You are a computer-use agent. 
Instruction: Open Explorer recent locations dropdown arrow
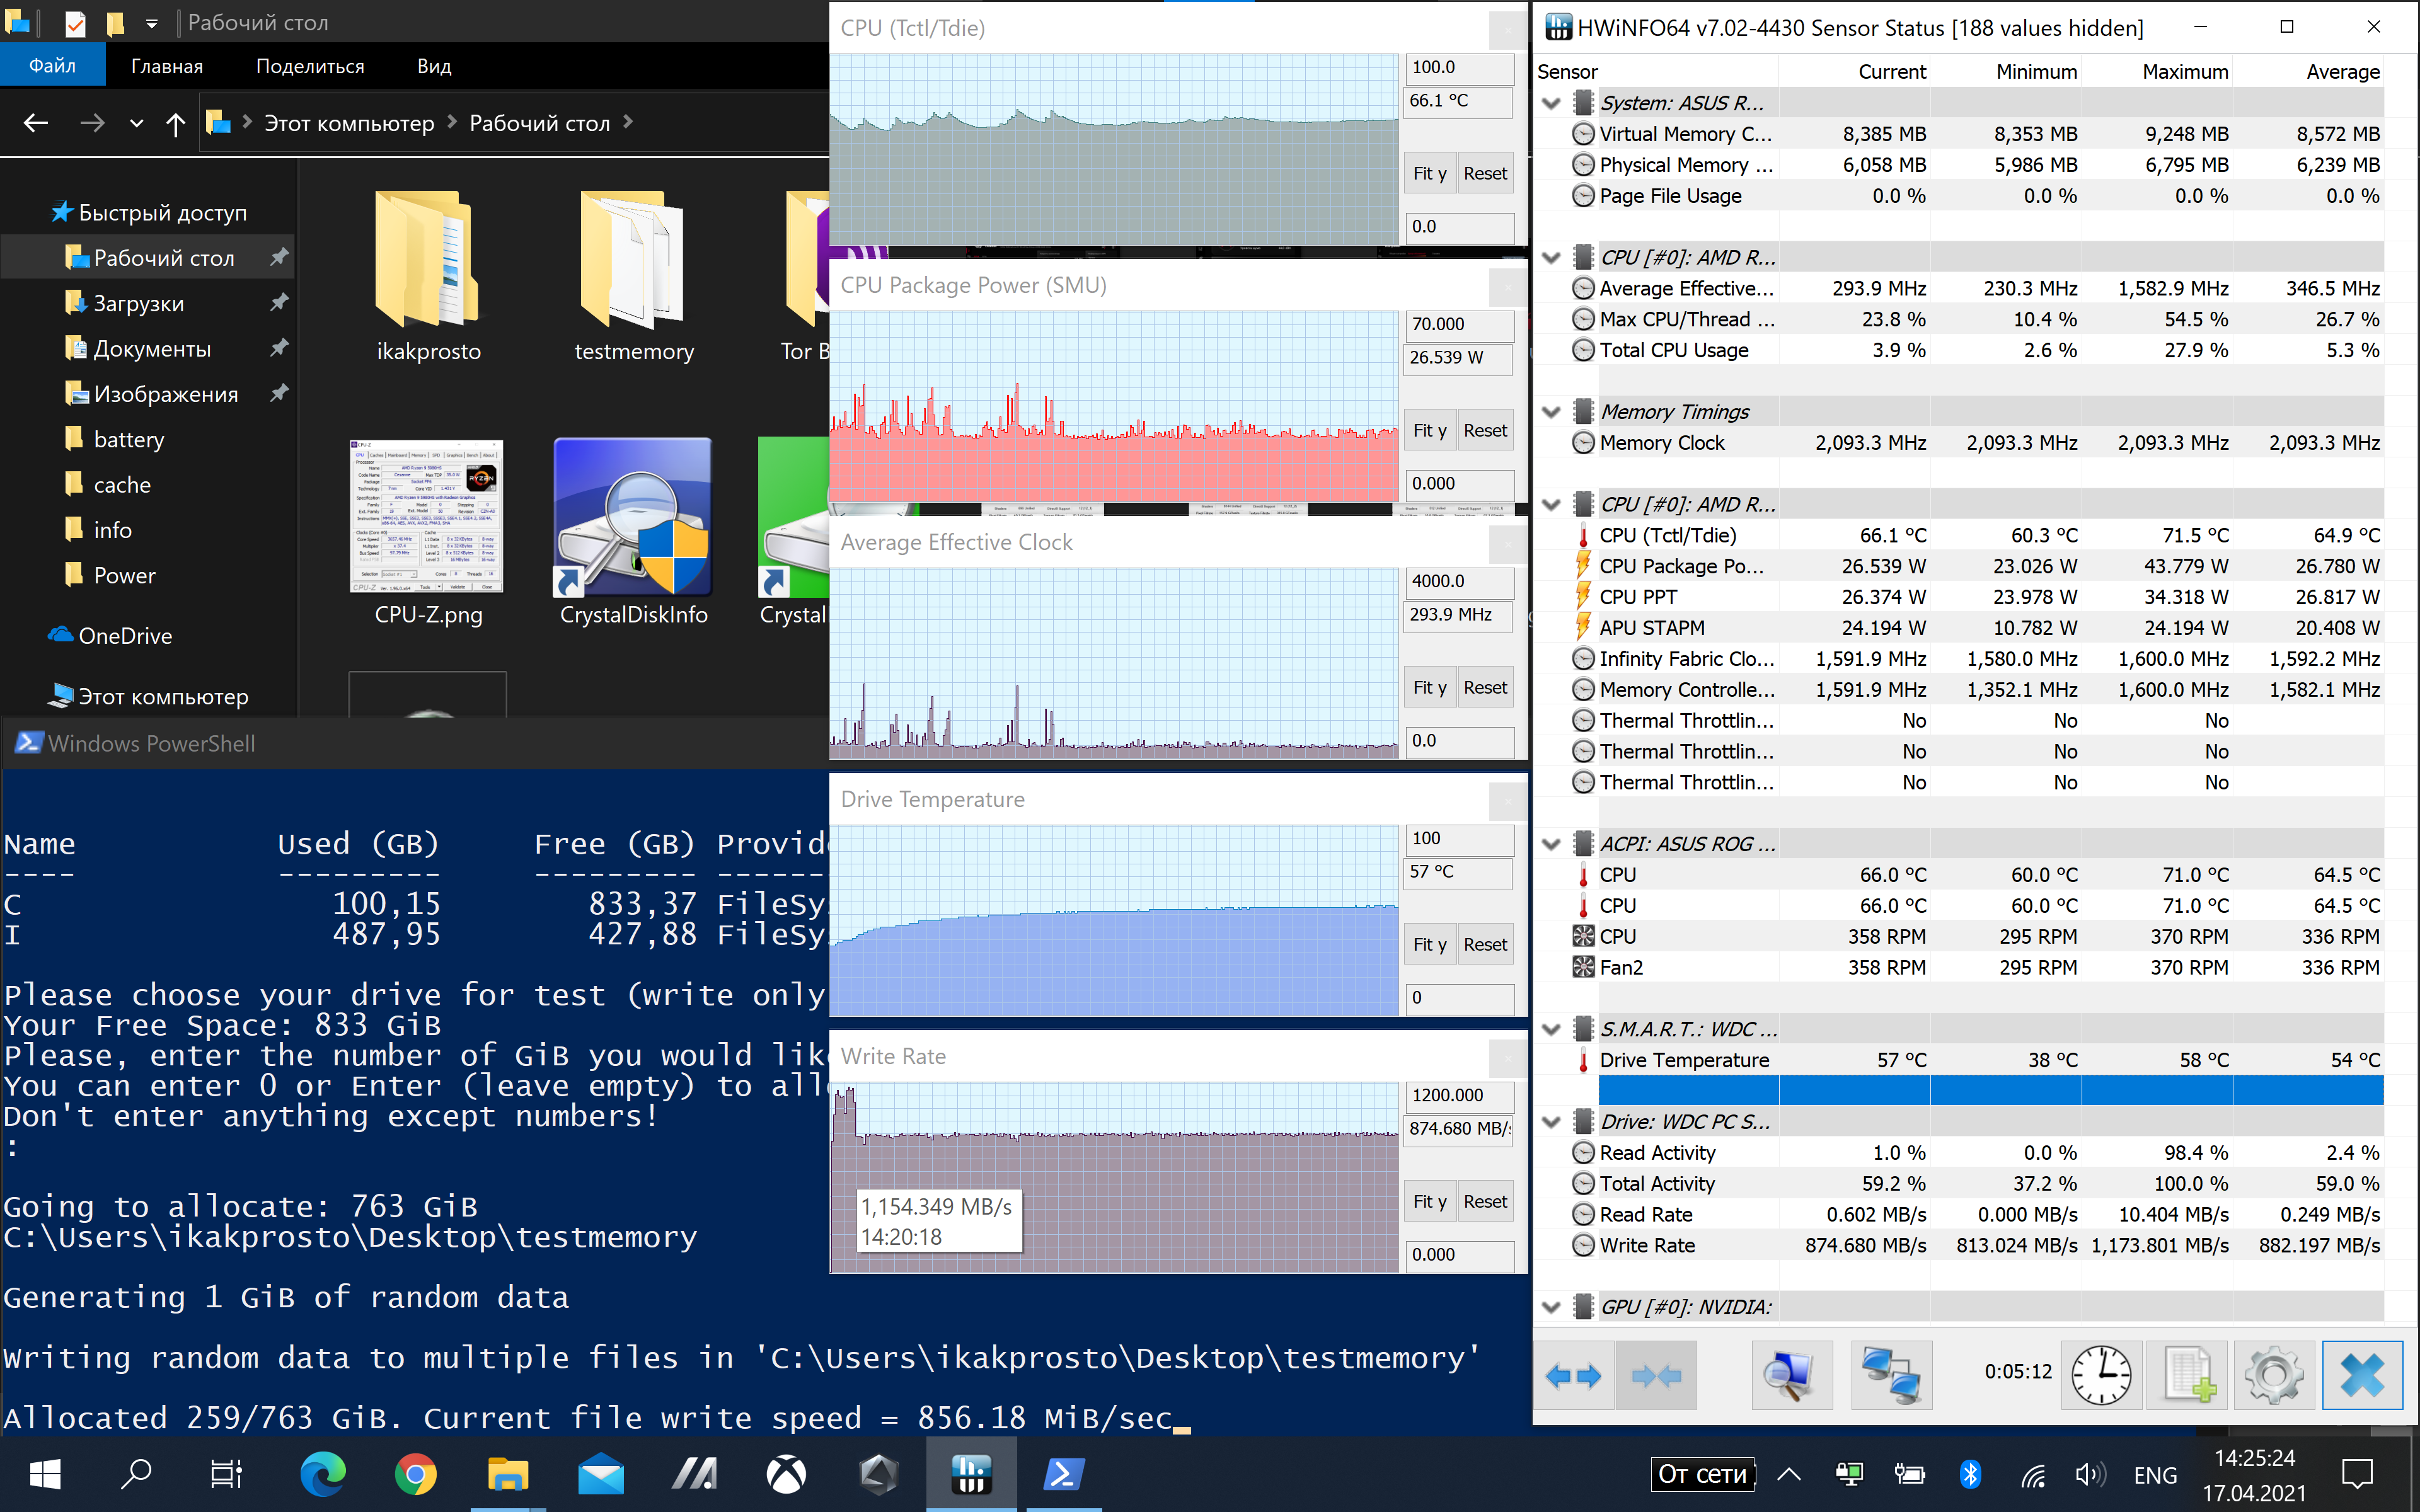click(x=137, y=124)
